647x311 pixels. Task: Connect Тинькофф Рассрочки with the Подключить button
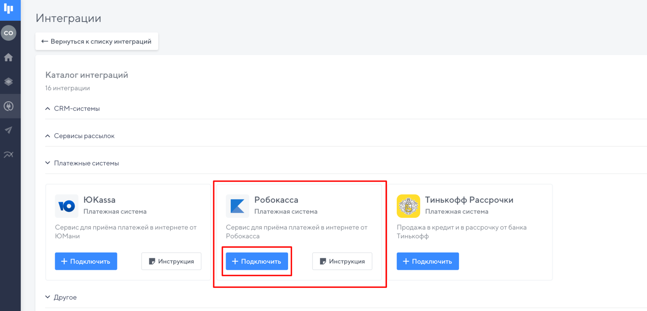point(427,261)
